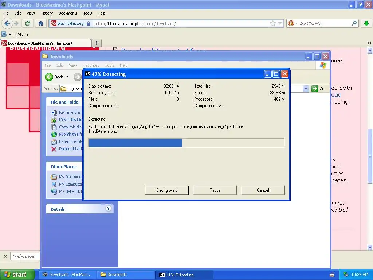The height and width of the screenshot is (280, 373).
Task: Open the DuckDuckGo search engine selector
Action: pyautogui.click(x=292, y=23)
